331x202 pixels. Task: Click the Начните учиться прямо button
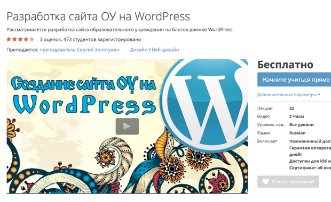(x=294, y=80)
